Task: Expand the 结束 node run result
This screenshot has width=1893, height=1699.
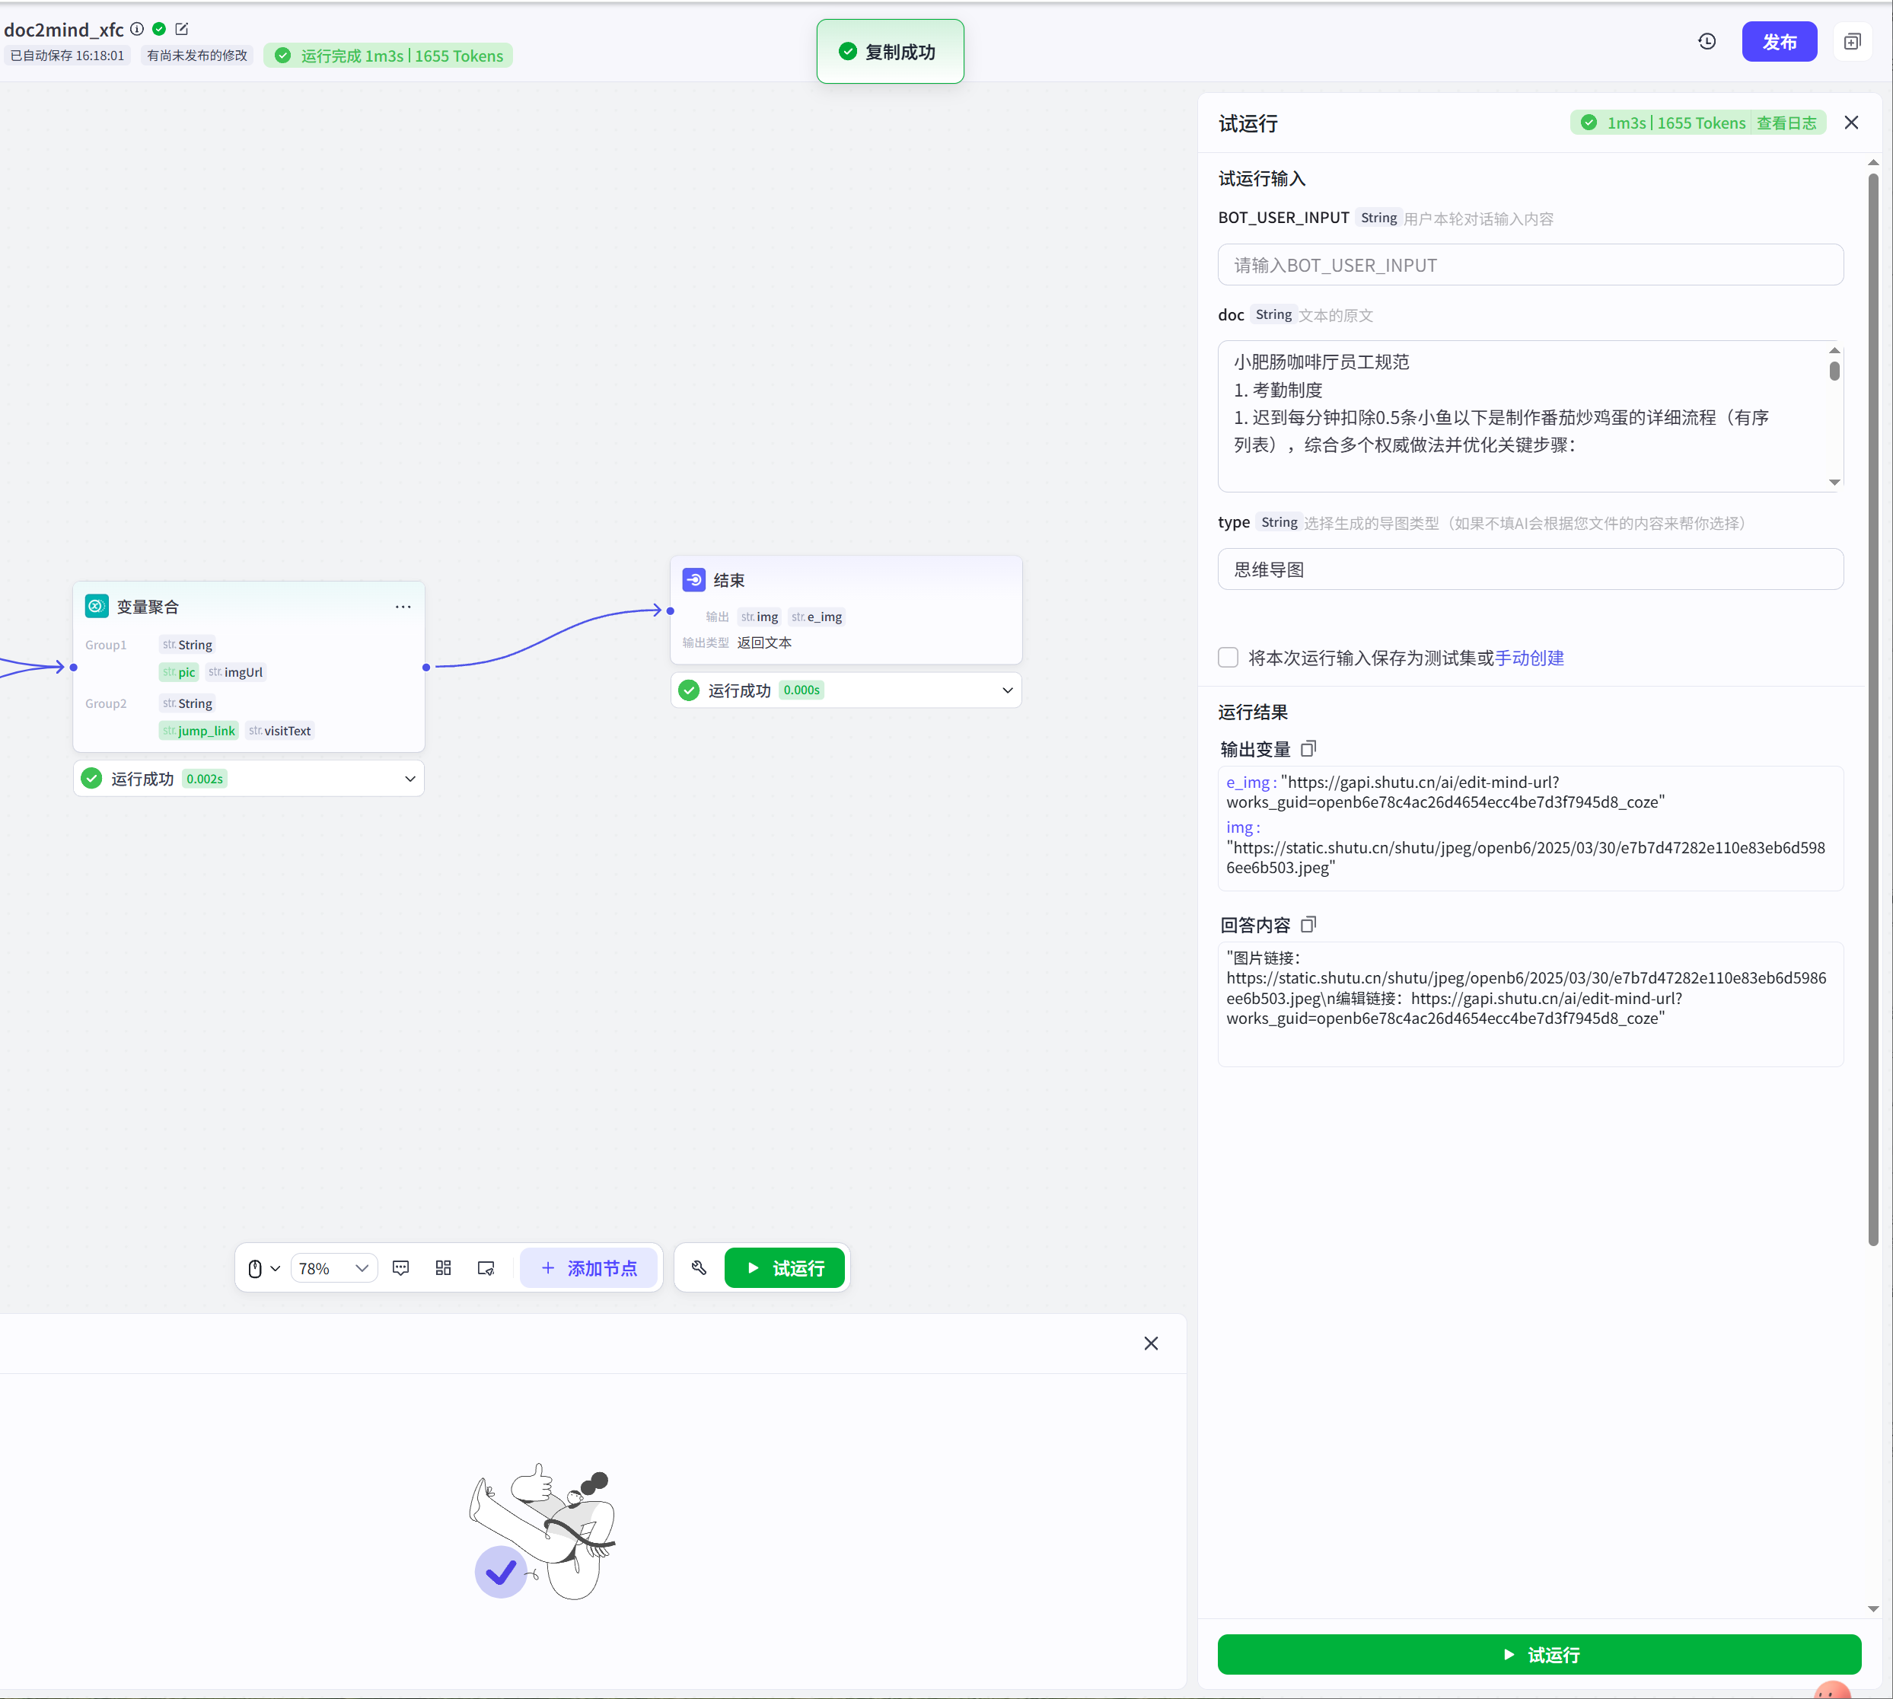Action: [1007, 690]
